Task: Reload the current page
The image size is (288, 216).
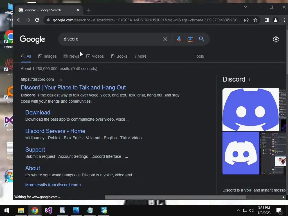Action: (37, 20)
